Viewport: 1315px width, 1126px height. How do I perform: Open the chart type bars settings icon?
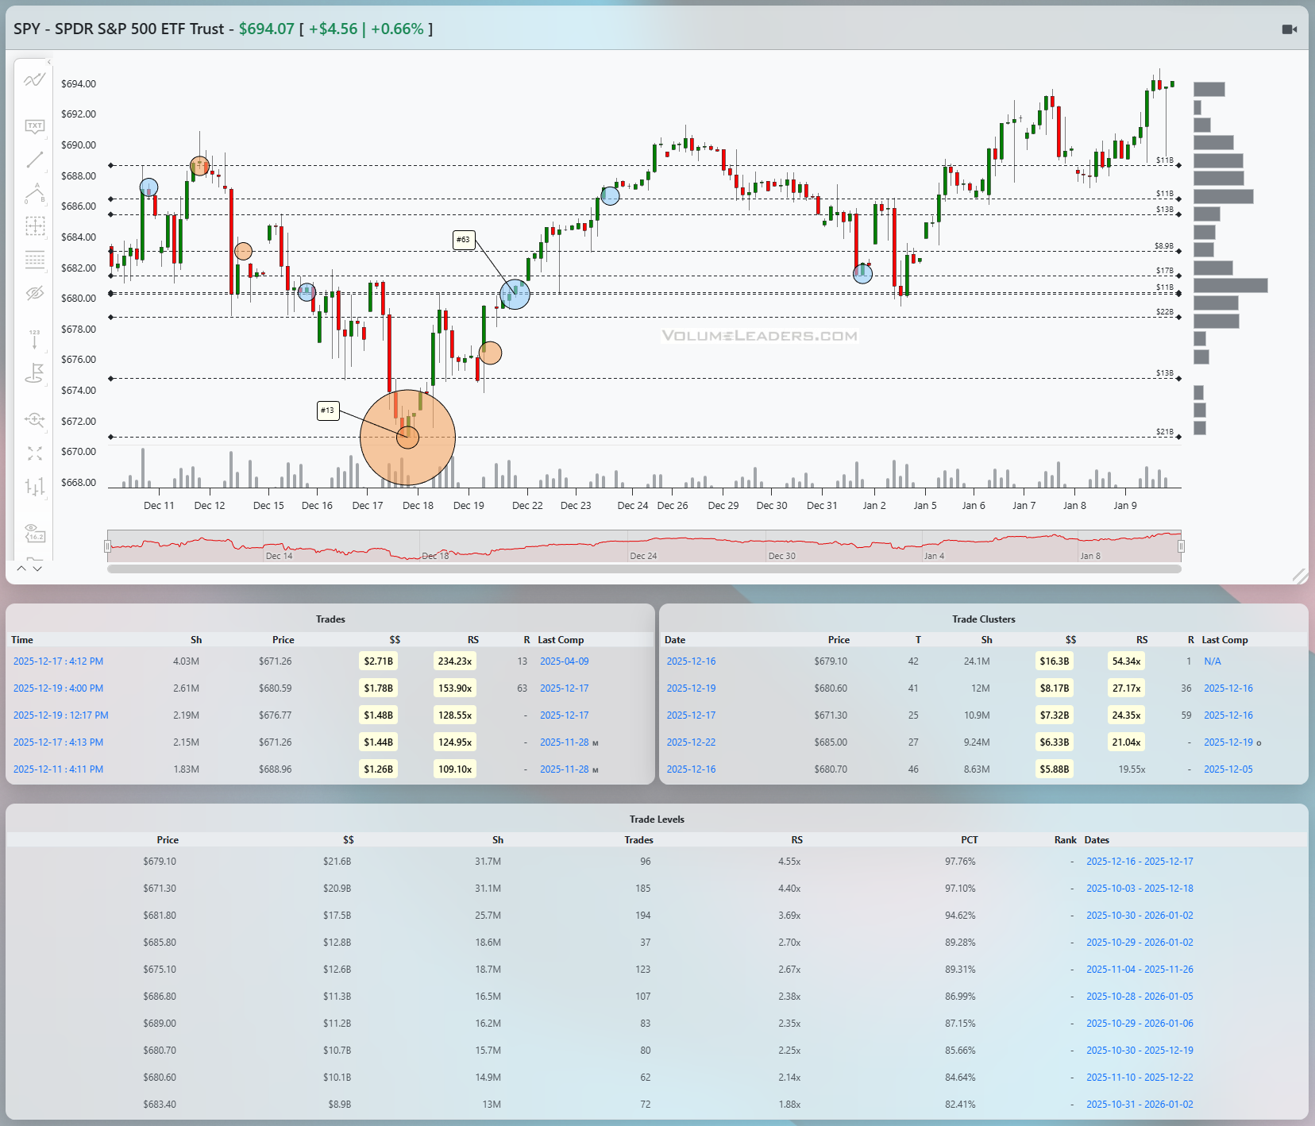pos(34,486)
